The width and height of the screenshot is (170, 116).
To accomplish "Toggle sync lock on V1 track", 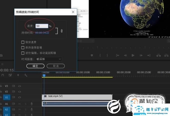I will click(x=13, y=97).
